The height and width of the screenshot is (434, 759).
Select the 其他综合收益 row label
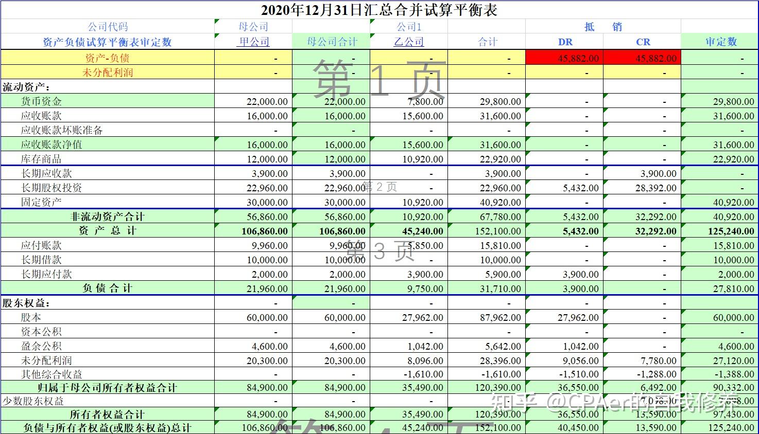click(x=51, y=374)
